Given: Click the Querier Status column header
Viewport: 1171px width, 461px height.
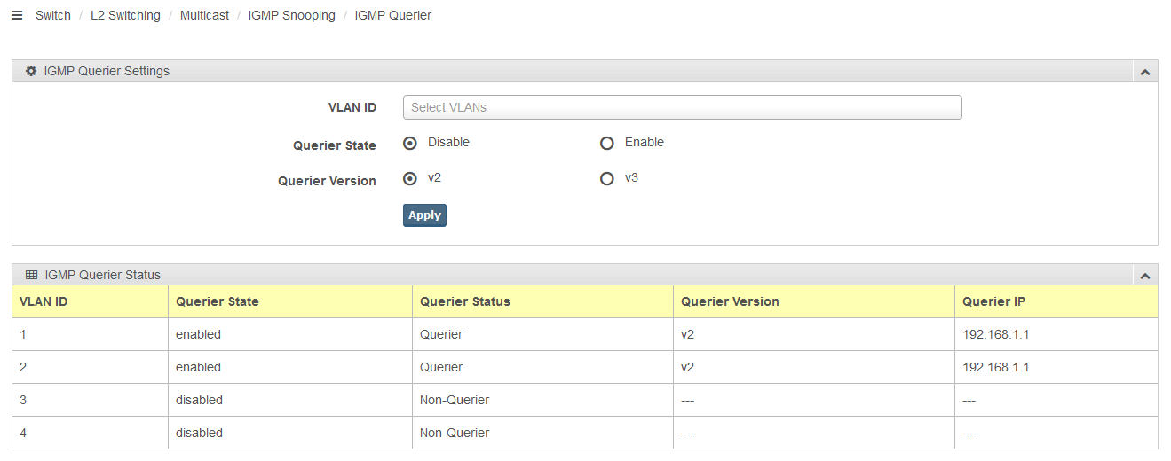Looking at the screenshot, I should tap(542, 301).
